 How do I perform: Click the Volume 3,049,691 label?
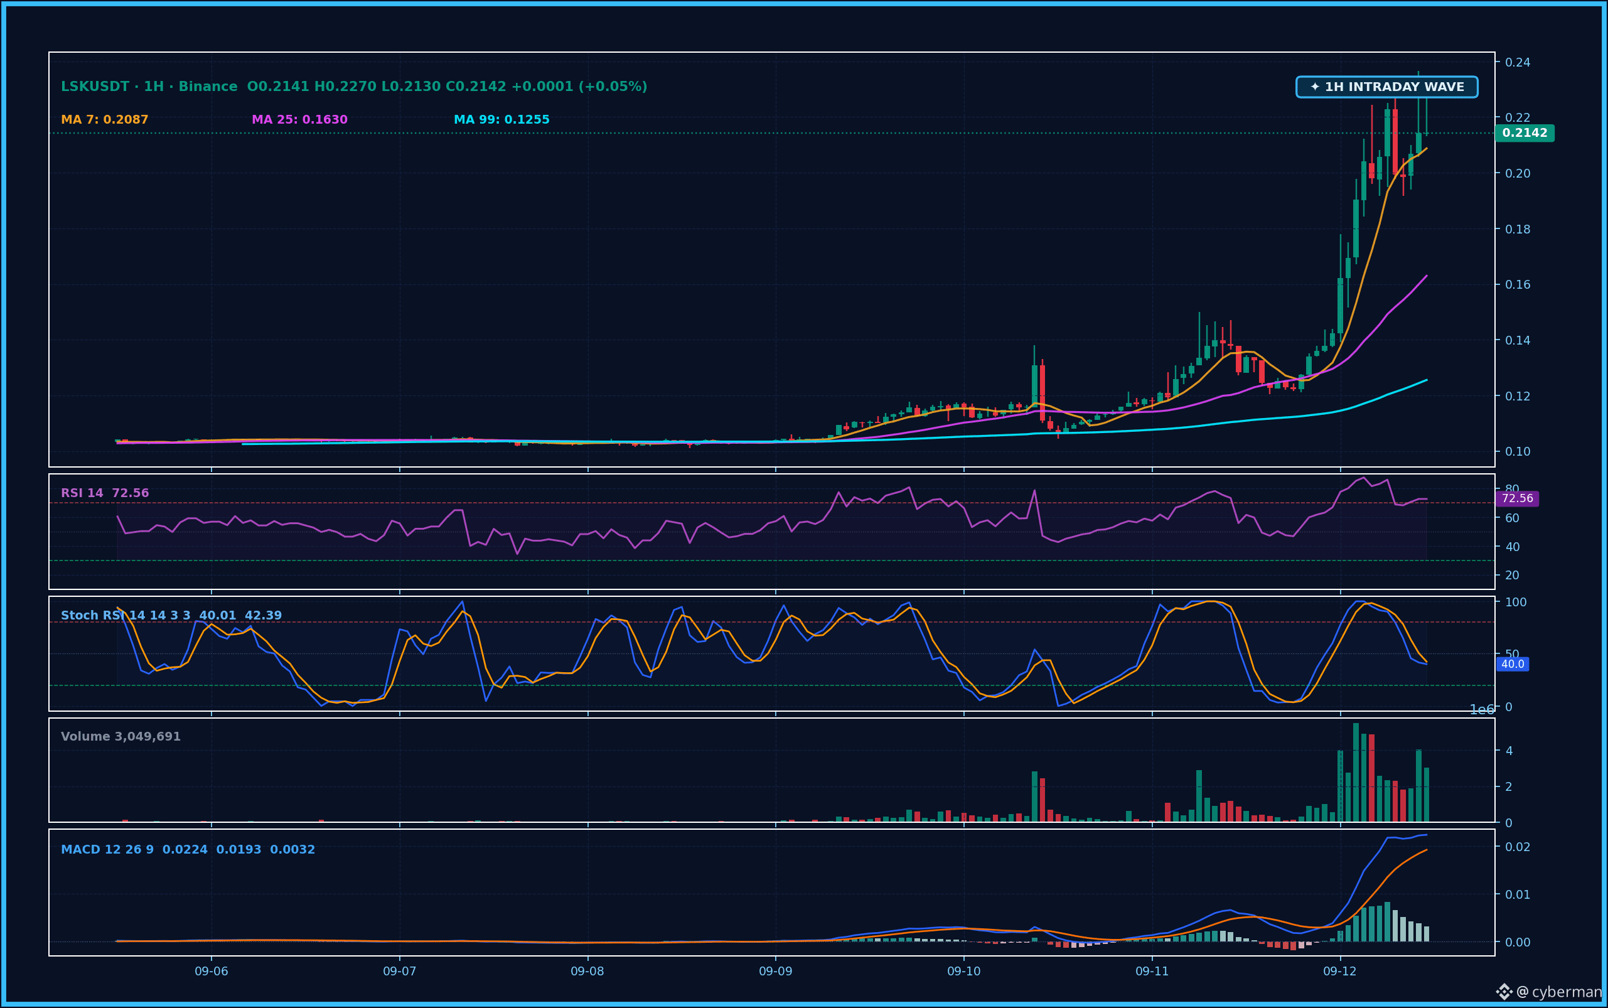(121, 737)
